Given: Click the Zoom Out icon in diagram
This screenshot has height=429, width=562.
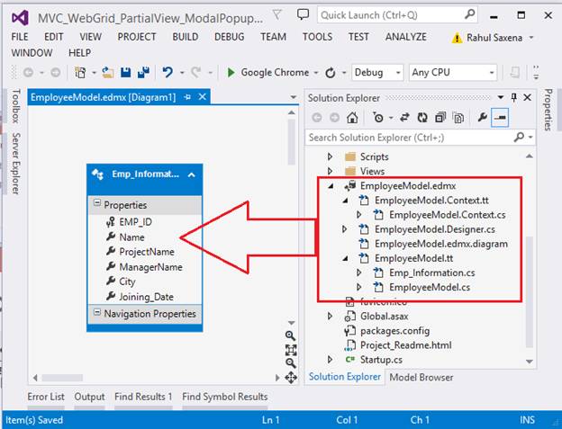Looking at the screenshot, I should click(291, 363).
